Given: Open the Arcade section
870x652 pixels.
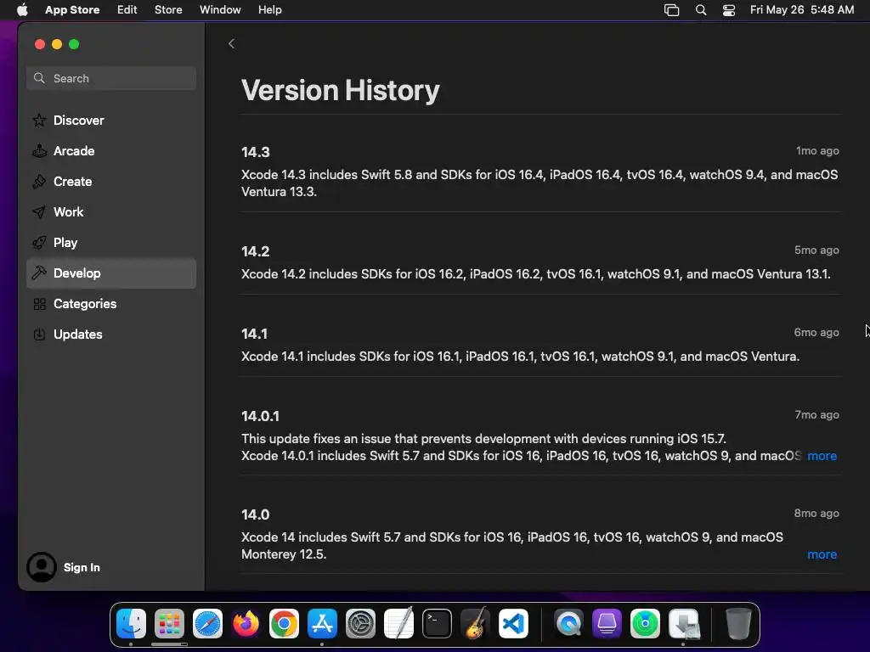Looking at the screenshot, I should [111, 151].
